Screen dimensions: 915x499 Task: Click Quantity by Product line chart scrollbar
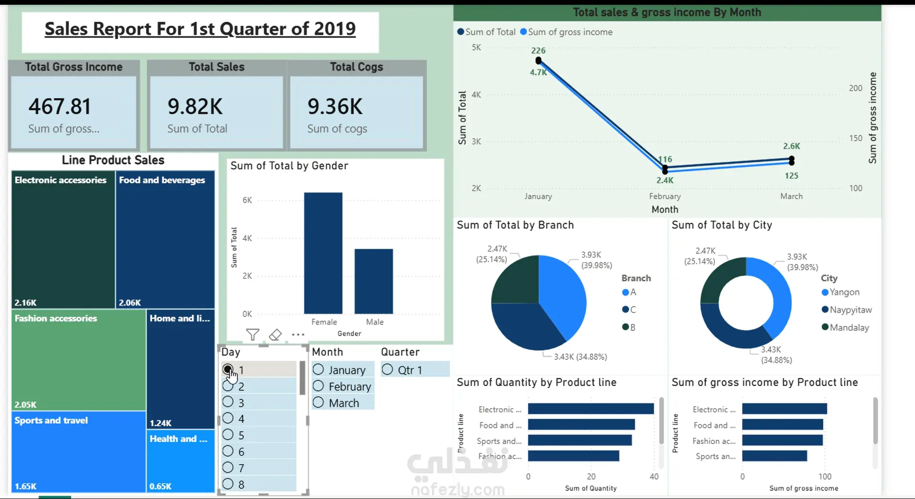pos(661,421)
